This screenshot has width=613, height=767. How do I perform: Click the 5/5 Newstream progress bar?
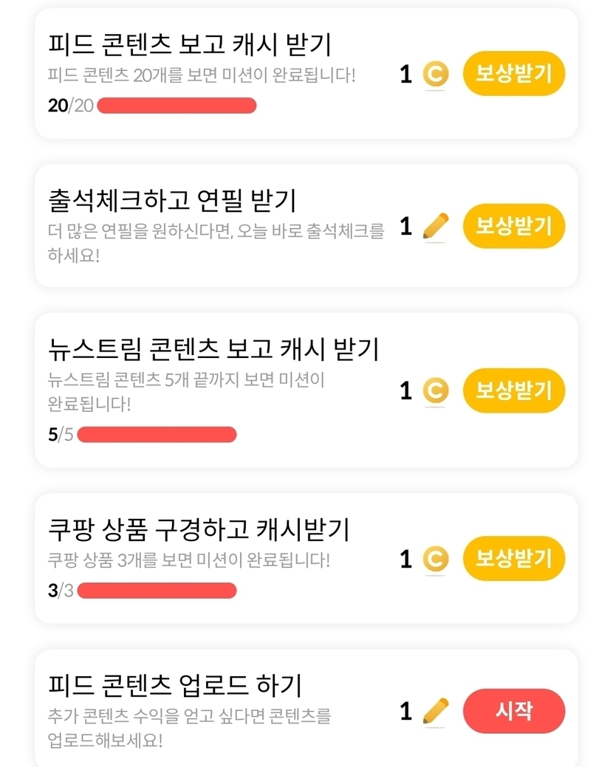[x=157, y=434]
